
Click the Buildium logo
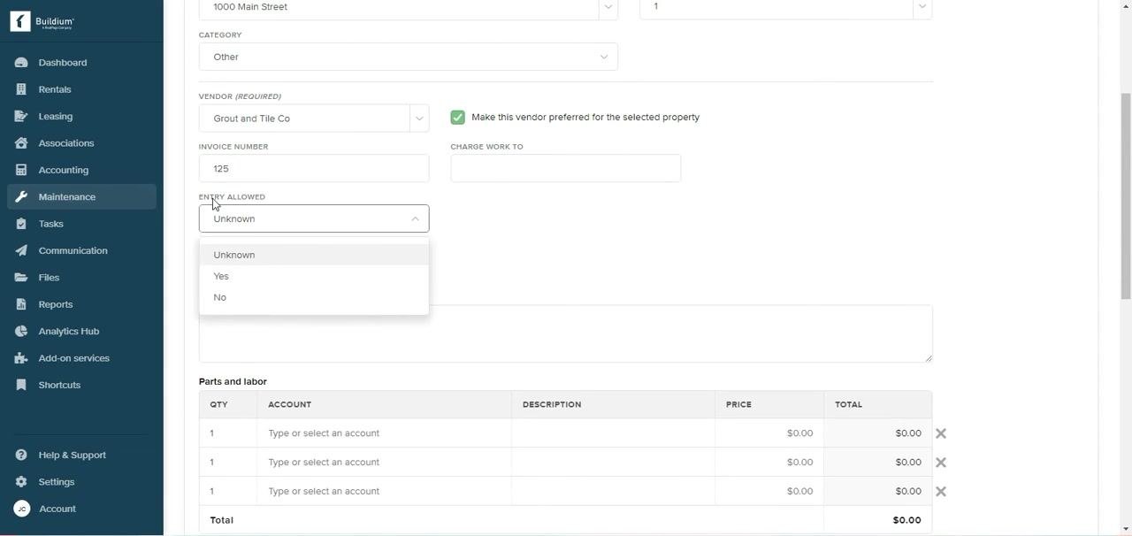[42, 22]
